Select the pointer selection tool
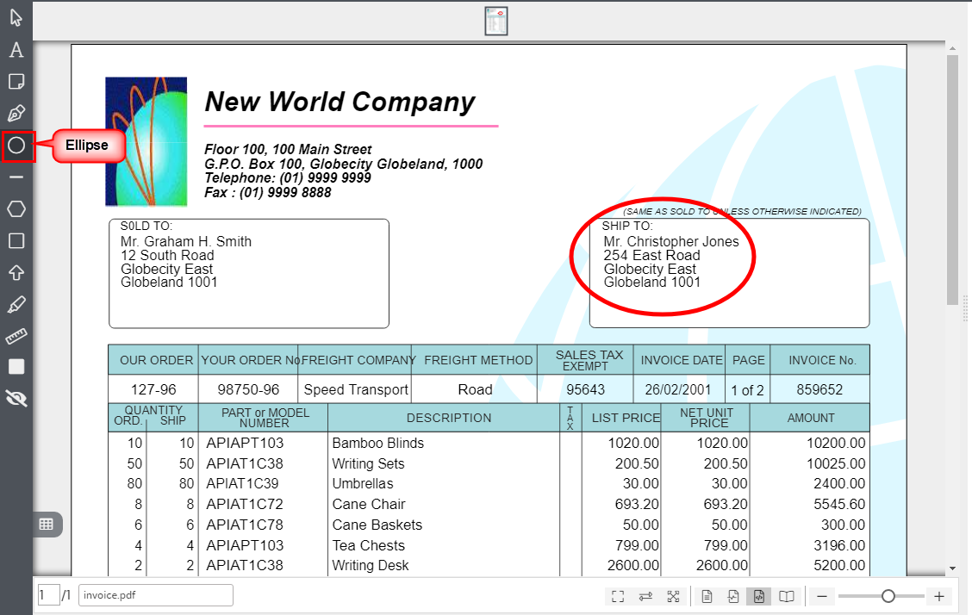The image size is (972, 615). tap(16, 17)
